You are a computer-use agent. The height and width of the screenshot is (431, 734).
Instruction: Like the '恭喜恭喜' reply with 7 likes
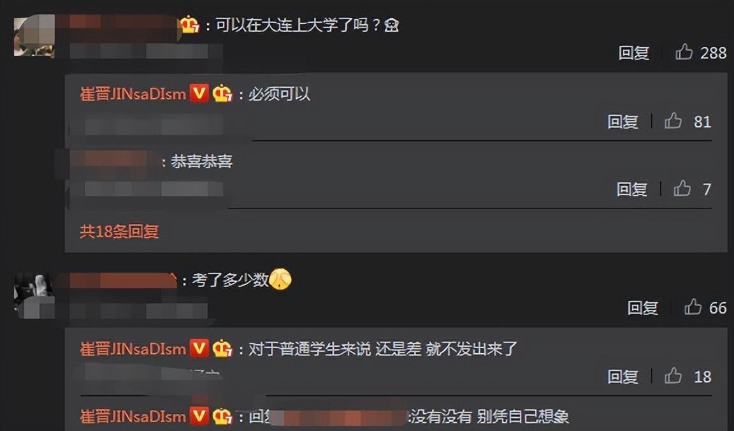682,188
